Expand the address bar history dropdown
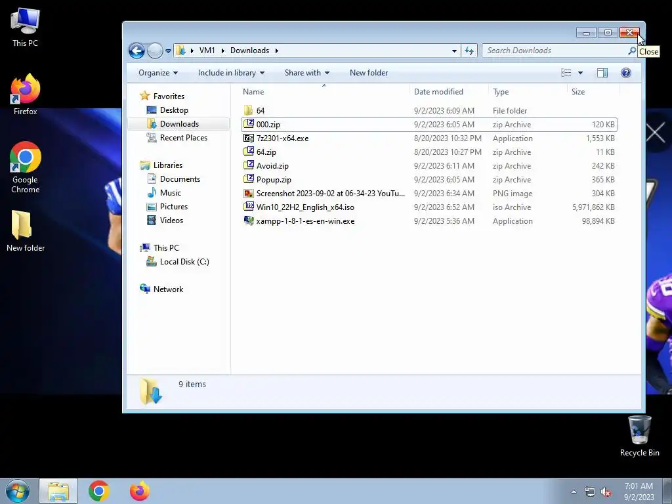The width and height of the screenshot is (672, 504). pos(454,51)
